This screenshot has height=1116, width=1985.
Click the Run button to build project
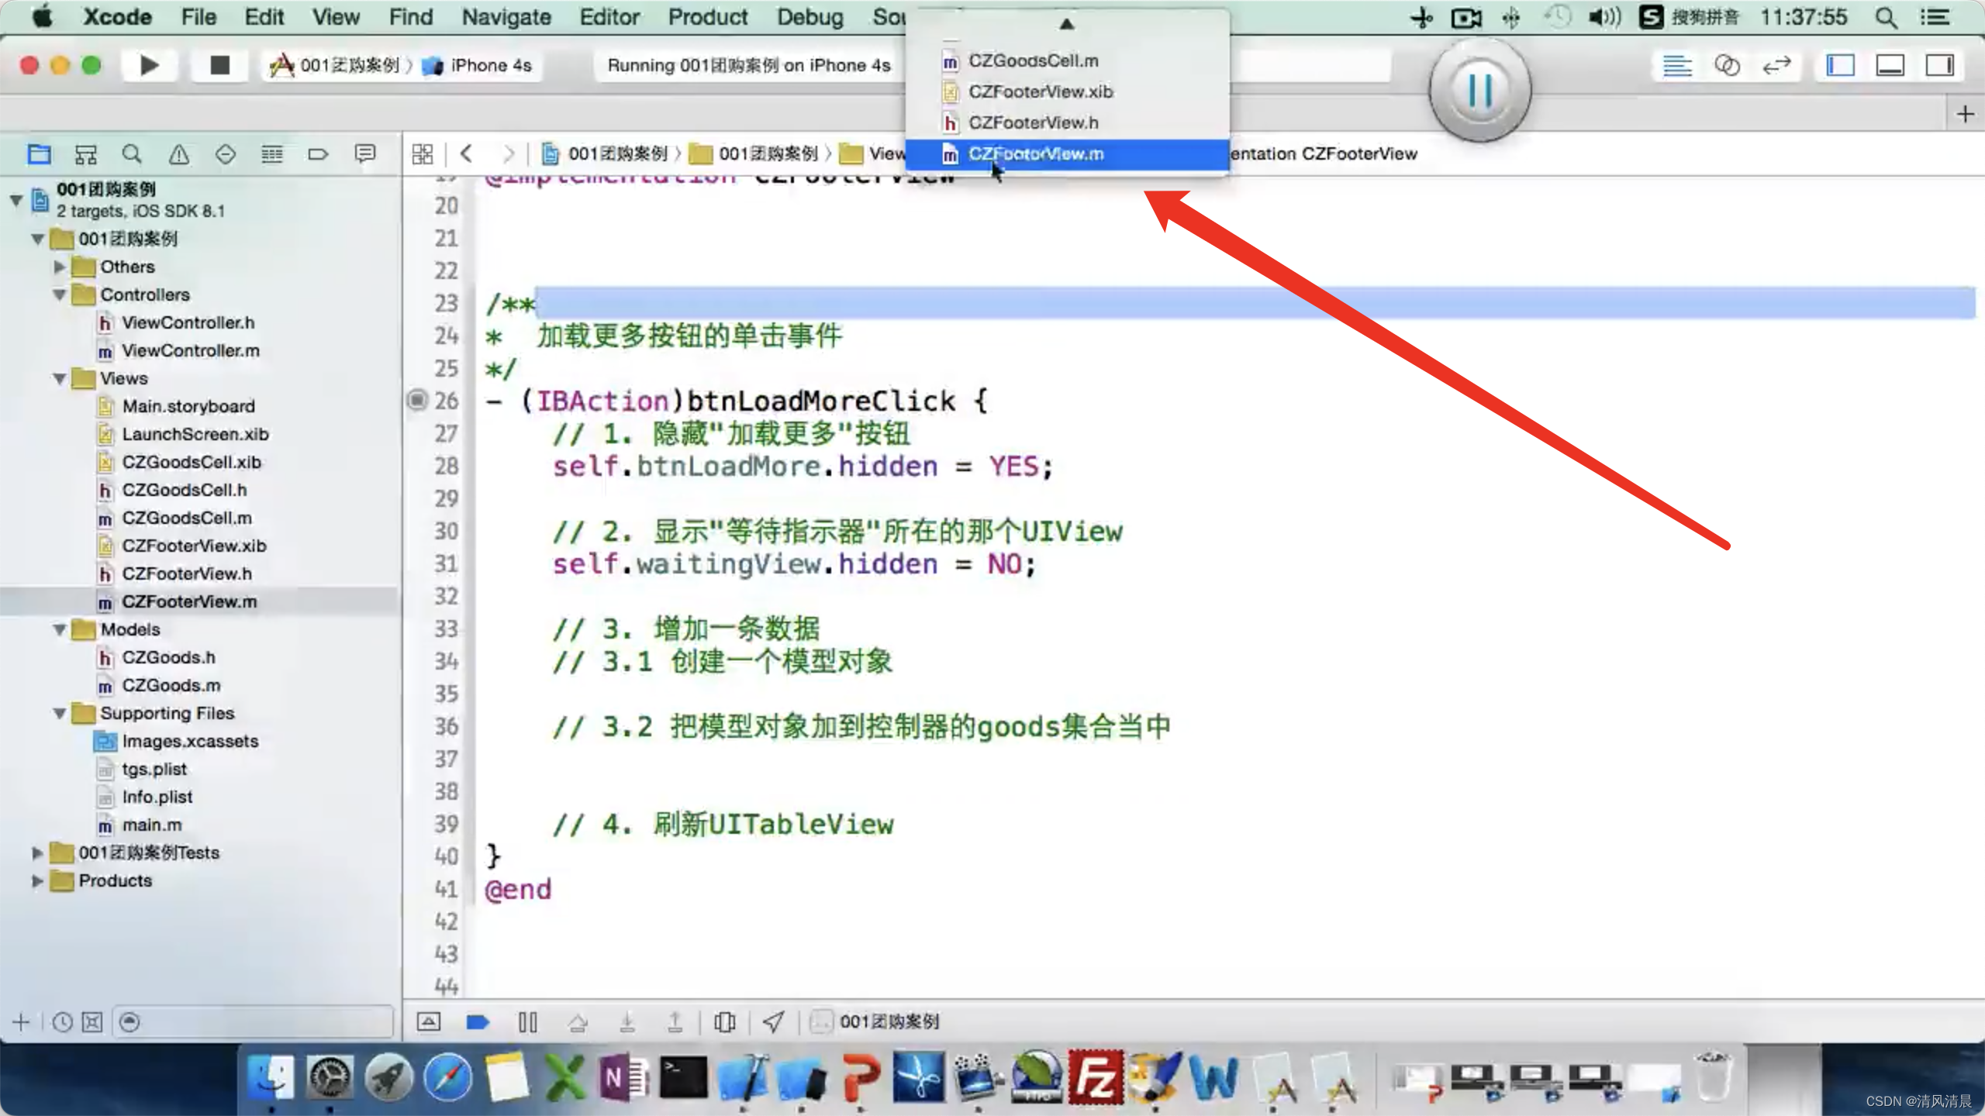click(x=149, y=64)
